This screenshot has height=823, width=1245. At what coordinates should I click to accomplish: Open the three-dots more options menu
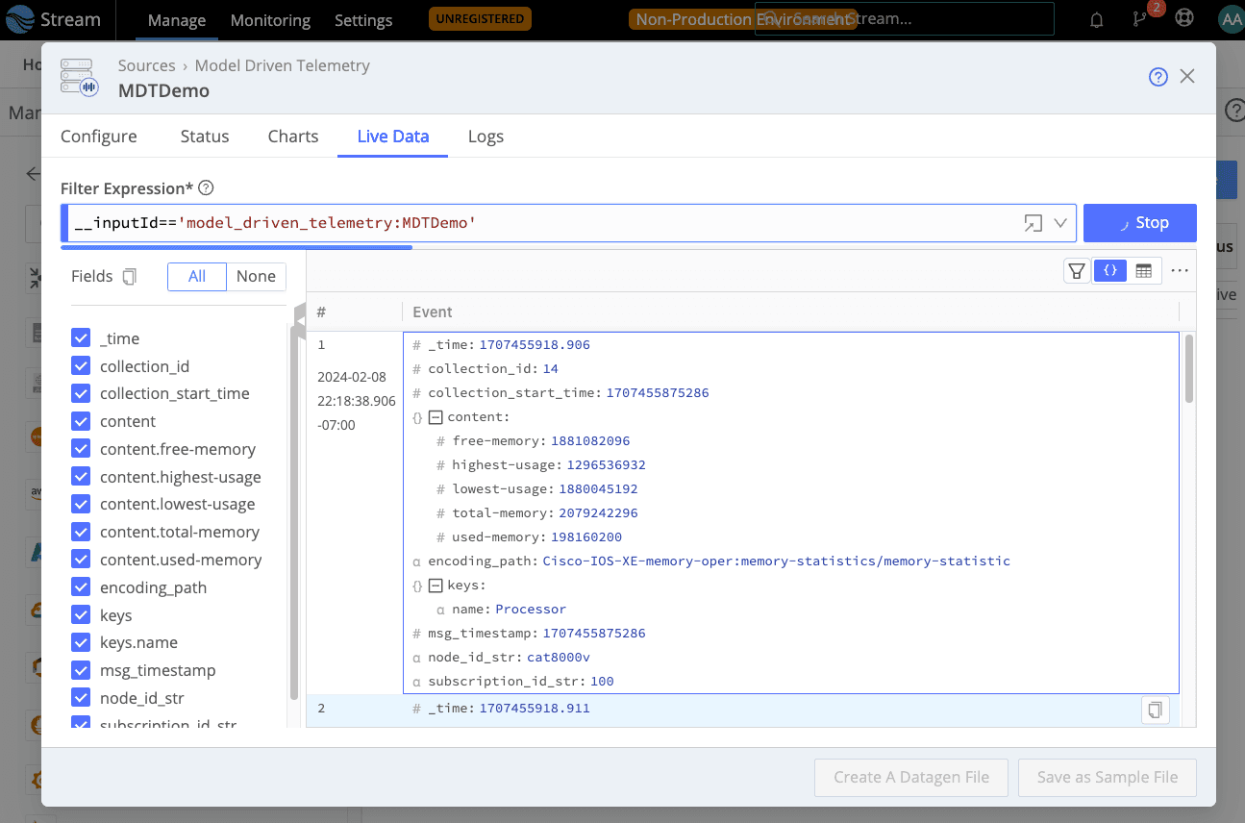(1180, 271)
